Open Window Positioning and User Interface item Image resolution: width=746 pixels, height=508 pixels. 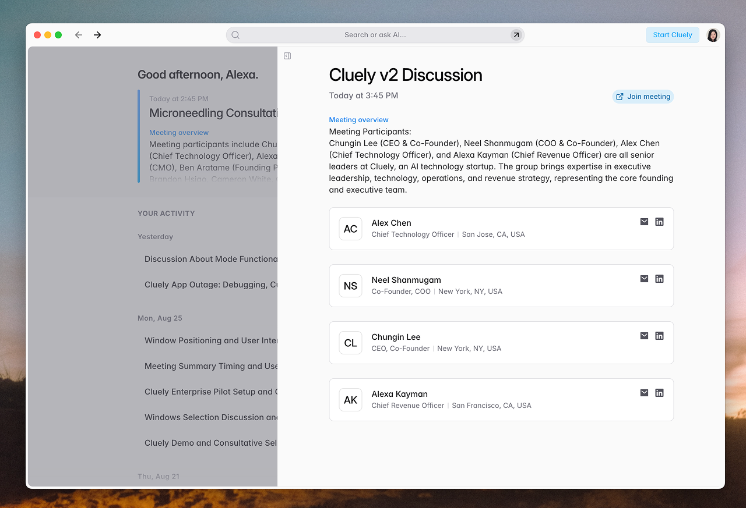click(211, 340)
